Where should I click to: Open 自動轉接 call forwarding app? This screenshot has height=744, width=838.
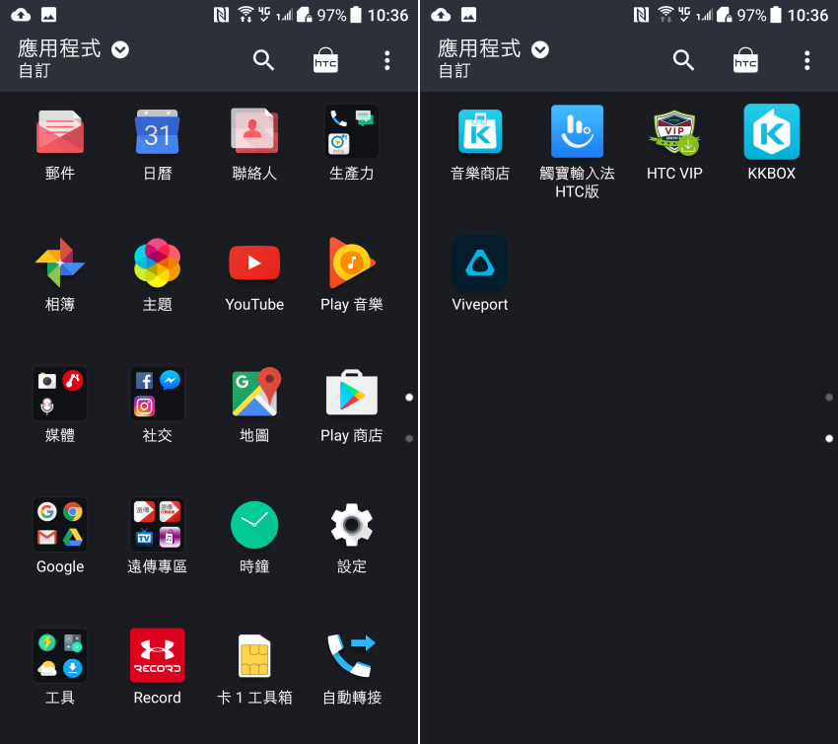pos(352,656)
